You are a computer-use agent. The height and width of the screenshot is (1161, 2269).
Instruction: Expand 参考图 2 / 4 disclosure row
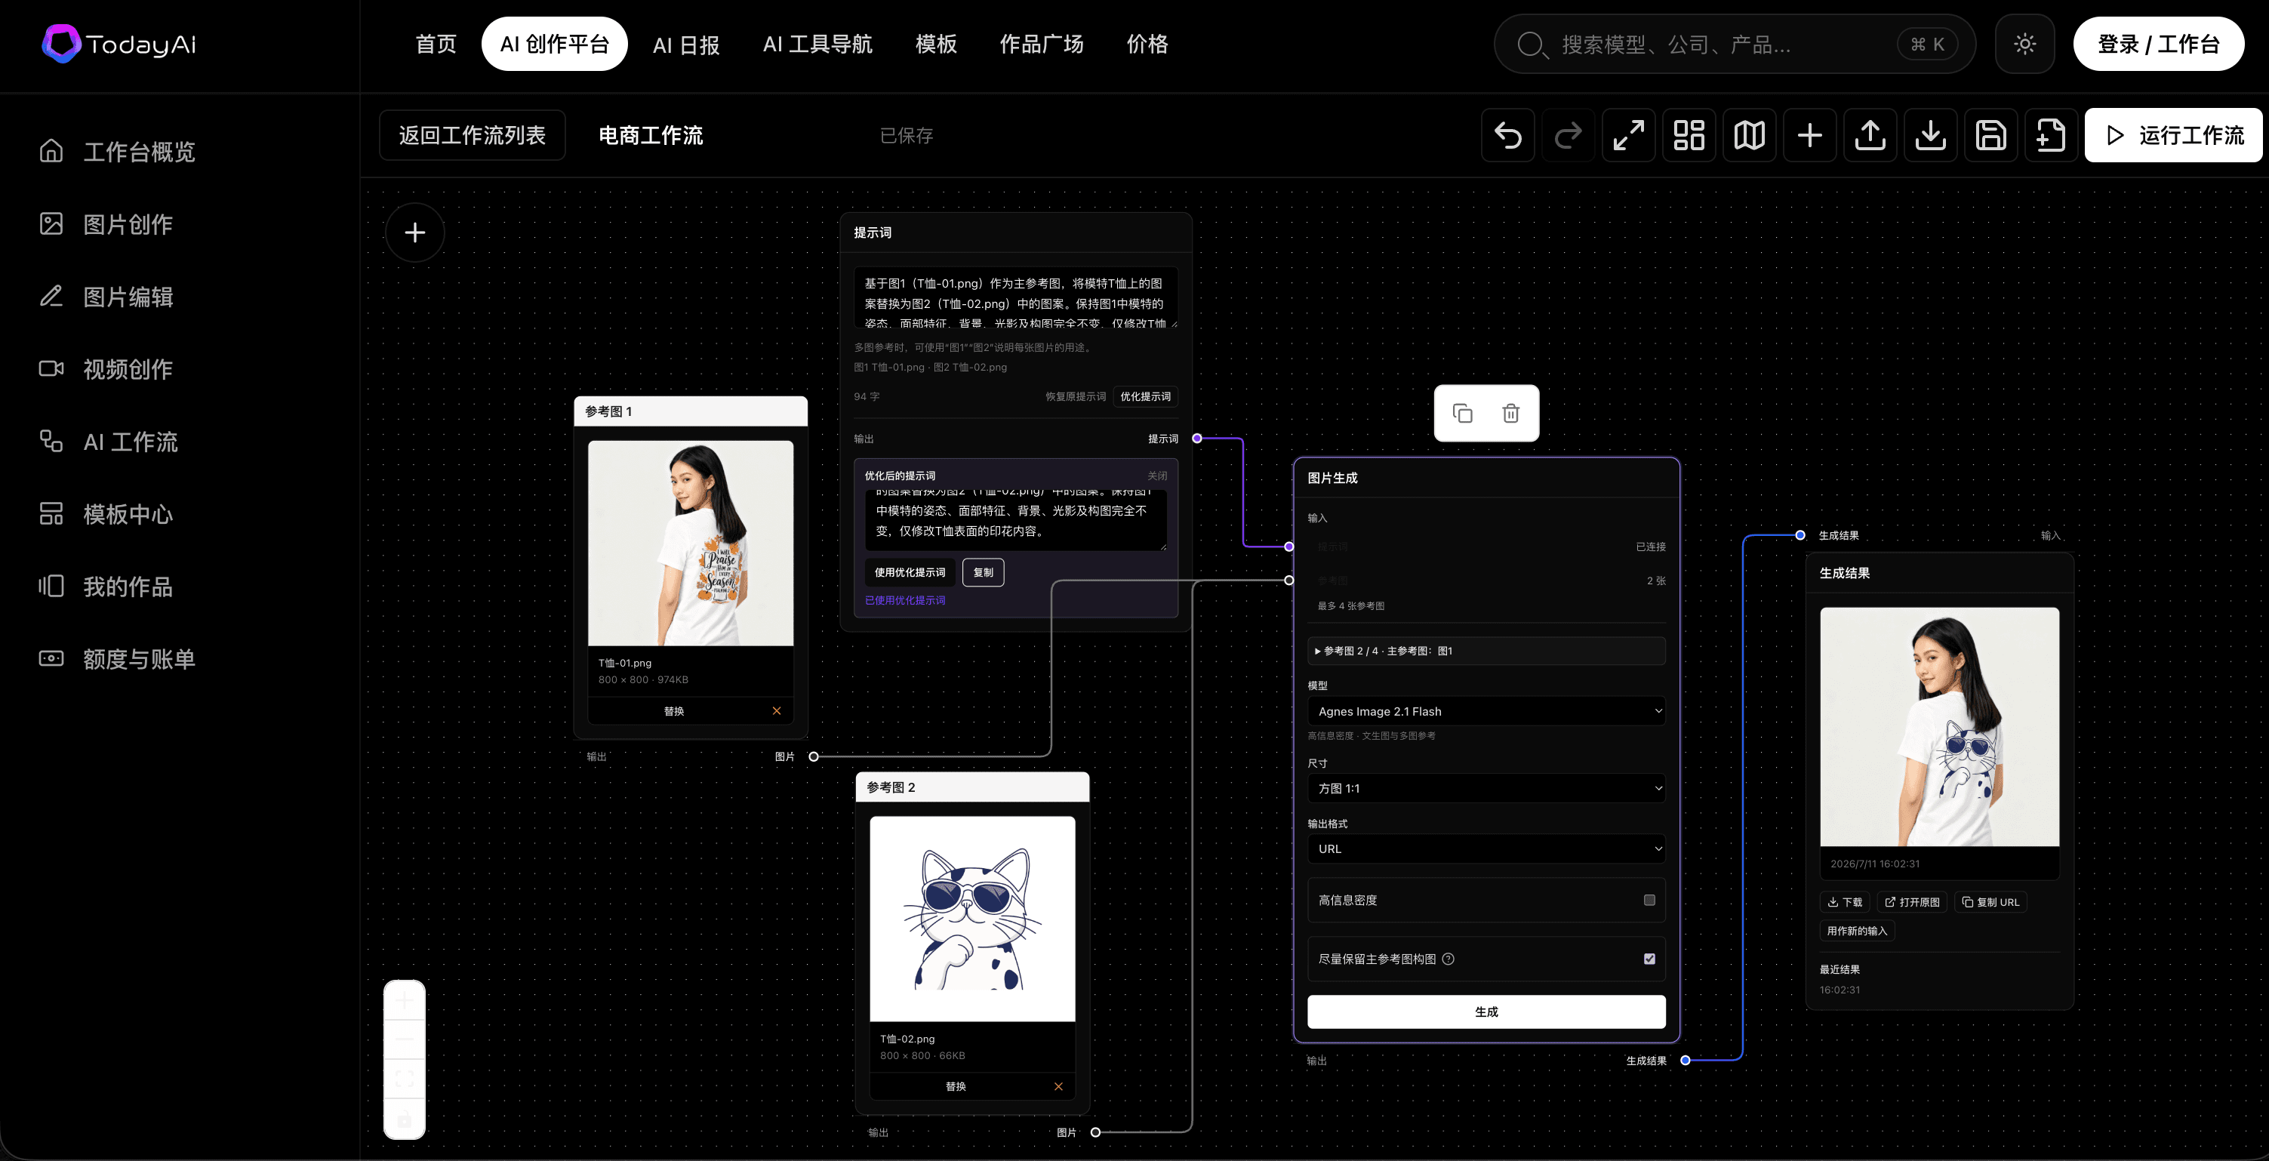(x=1486, y=651)
